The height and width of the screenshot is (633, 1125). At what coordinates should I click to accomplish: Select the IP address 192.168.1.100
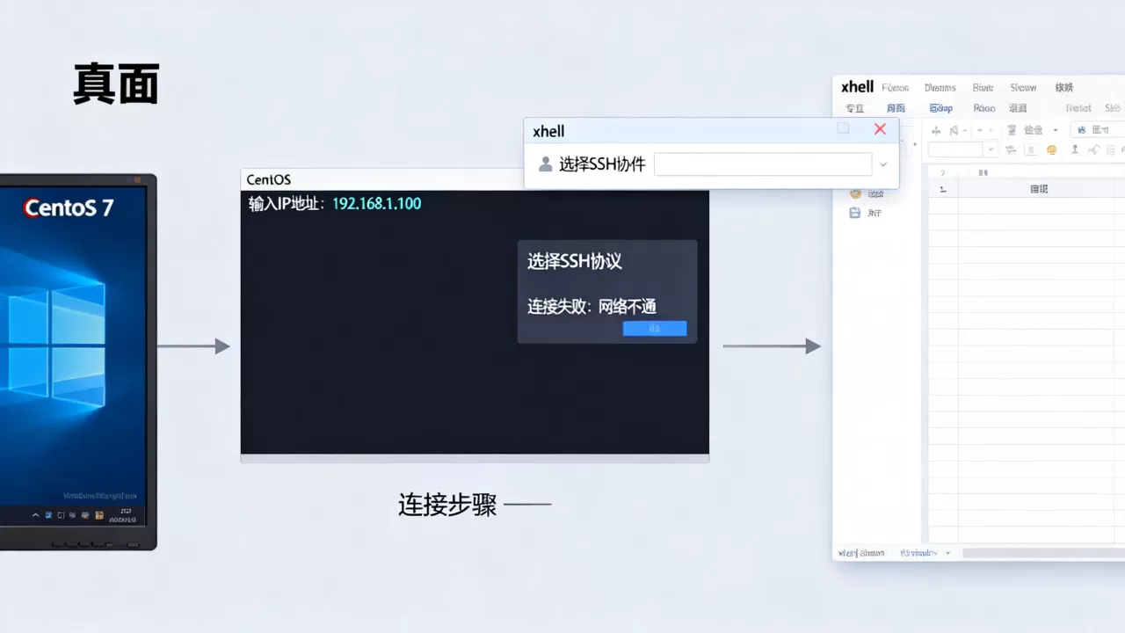pyautogui.click(x=377, y=204)
